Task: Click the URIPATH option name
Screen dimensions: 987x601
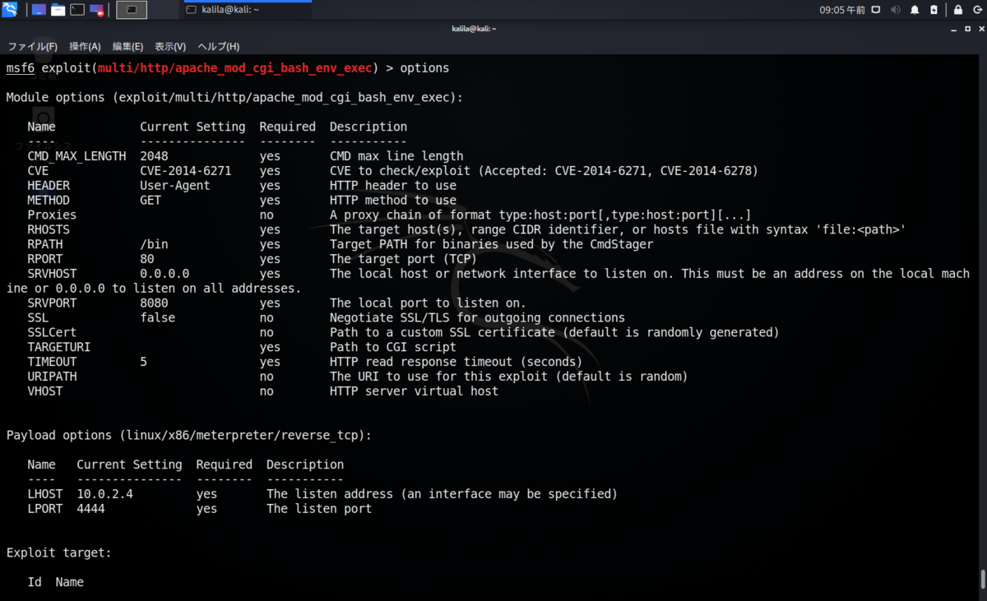Action: pyautogui.click(x=52, y=377)
